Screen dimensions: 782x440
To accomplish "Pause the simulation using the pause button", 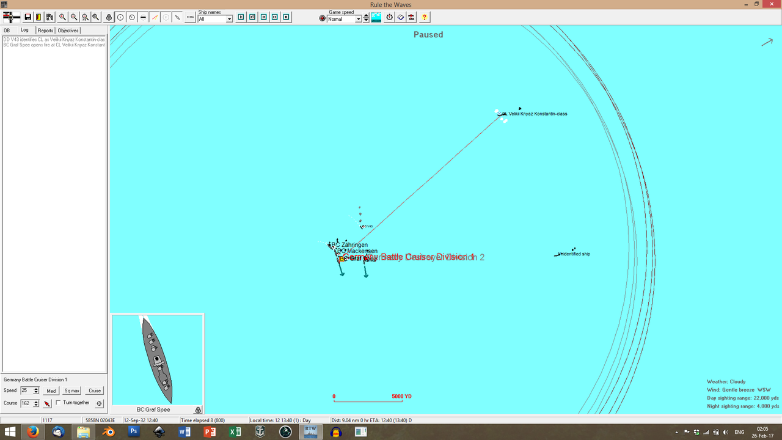I will tap(285, 17).
